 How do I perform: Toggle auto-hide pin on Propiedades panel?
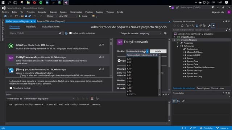pyautogui.click(x=226, y=93)
